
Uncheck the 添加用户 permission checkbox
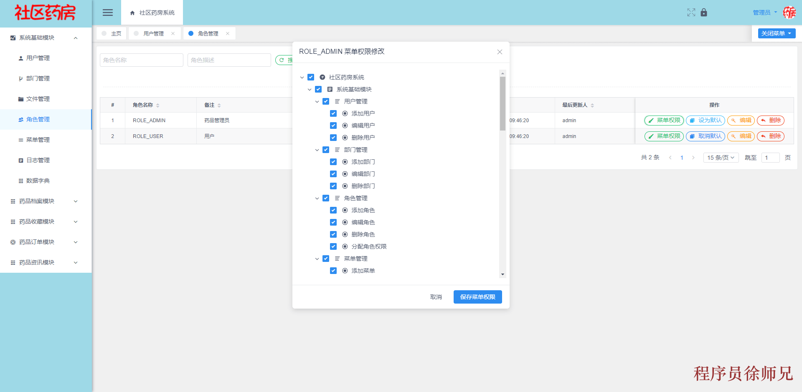(x=333, y=113)
